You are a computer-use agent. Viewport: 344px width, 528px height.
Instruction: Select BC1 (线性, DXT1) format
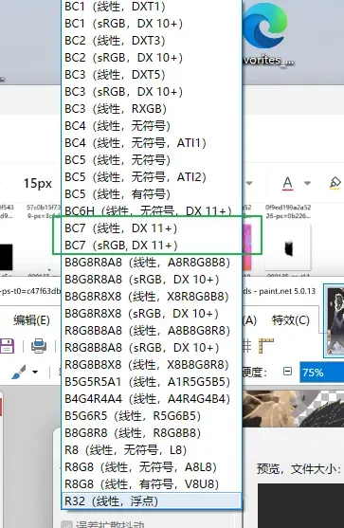[x=152, y=7]
